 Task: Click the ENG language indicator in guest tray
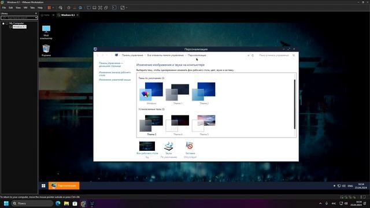pyautogui.click(x=350, y=186)
